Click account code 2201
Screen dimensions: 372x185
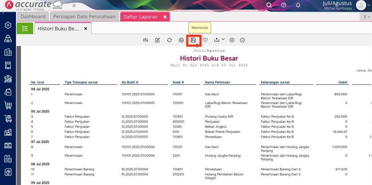click(x=176, y=155)
